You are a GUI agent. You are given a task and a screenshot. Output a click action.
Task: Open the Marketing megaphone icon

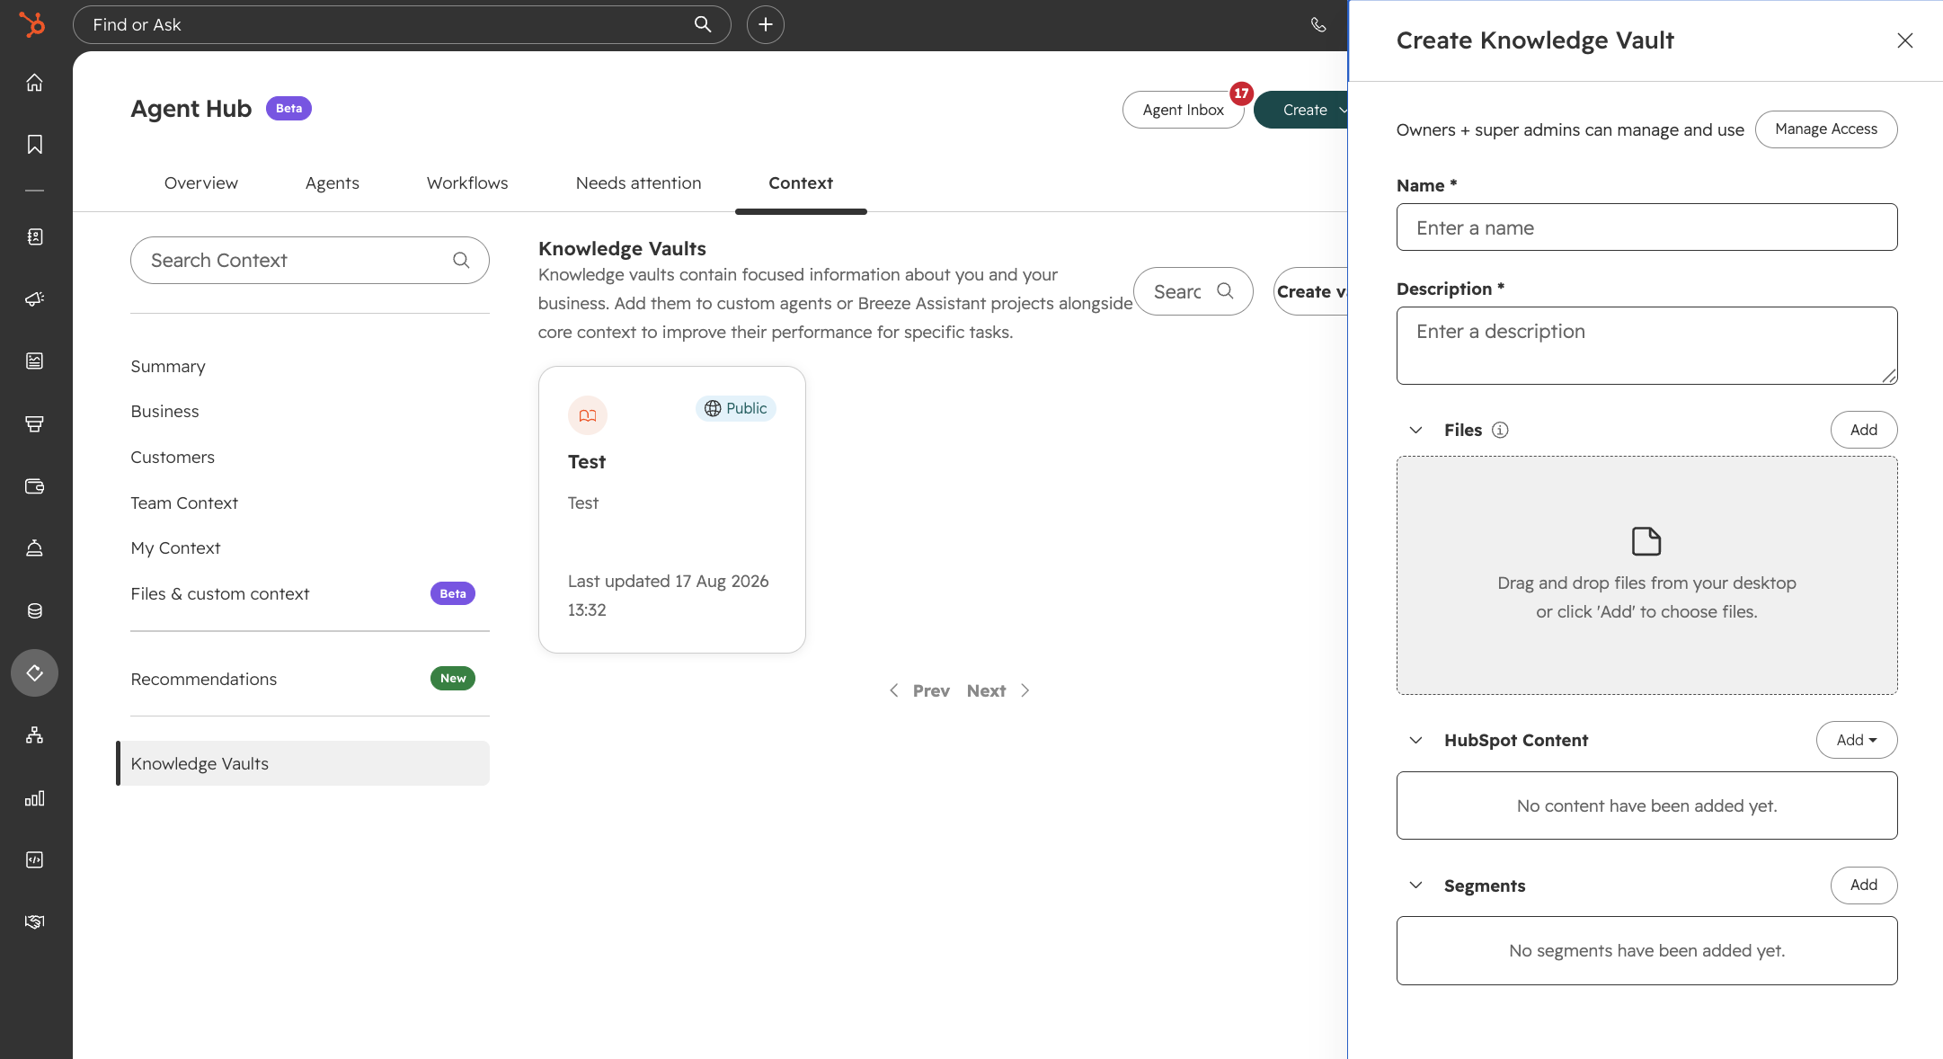click(x=34, y=299)
